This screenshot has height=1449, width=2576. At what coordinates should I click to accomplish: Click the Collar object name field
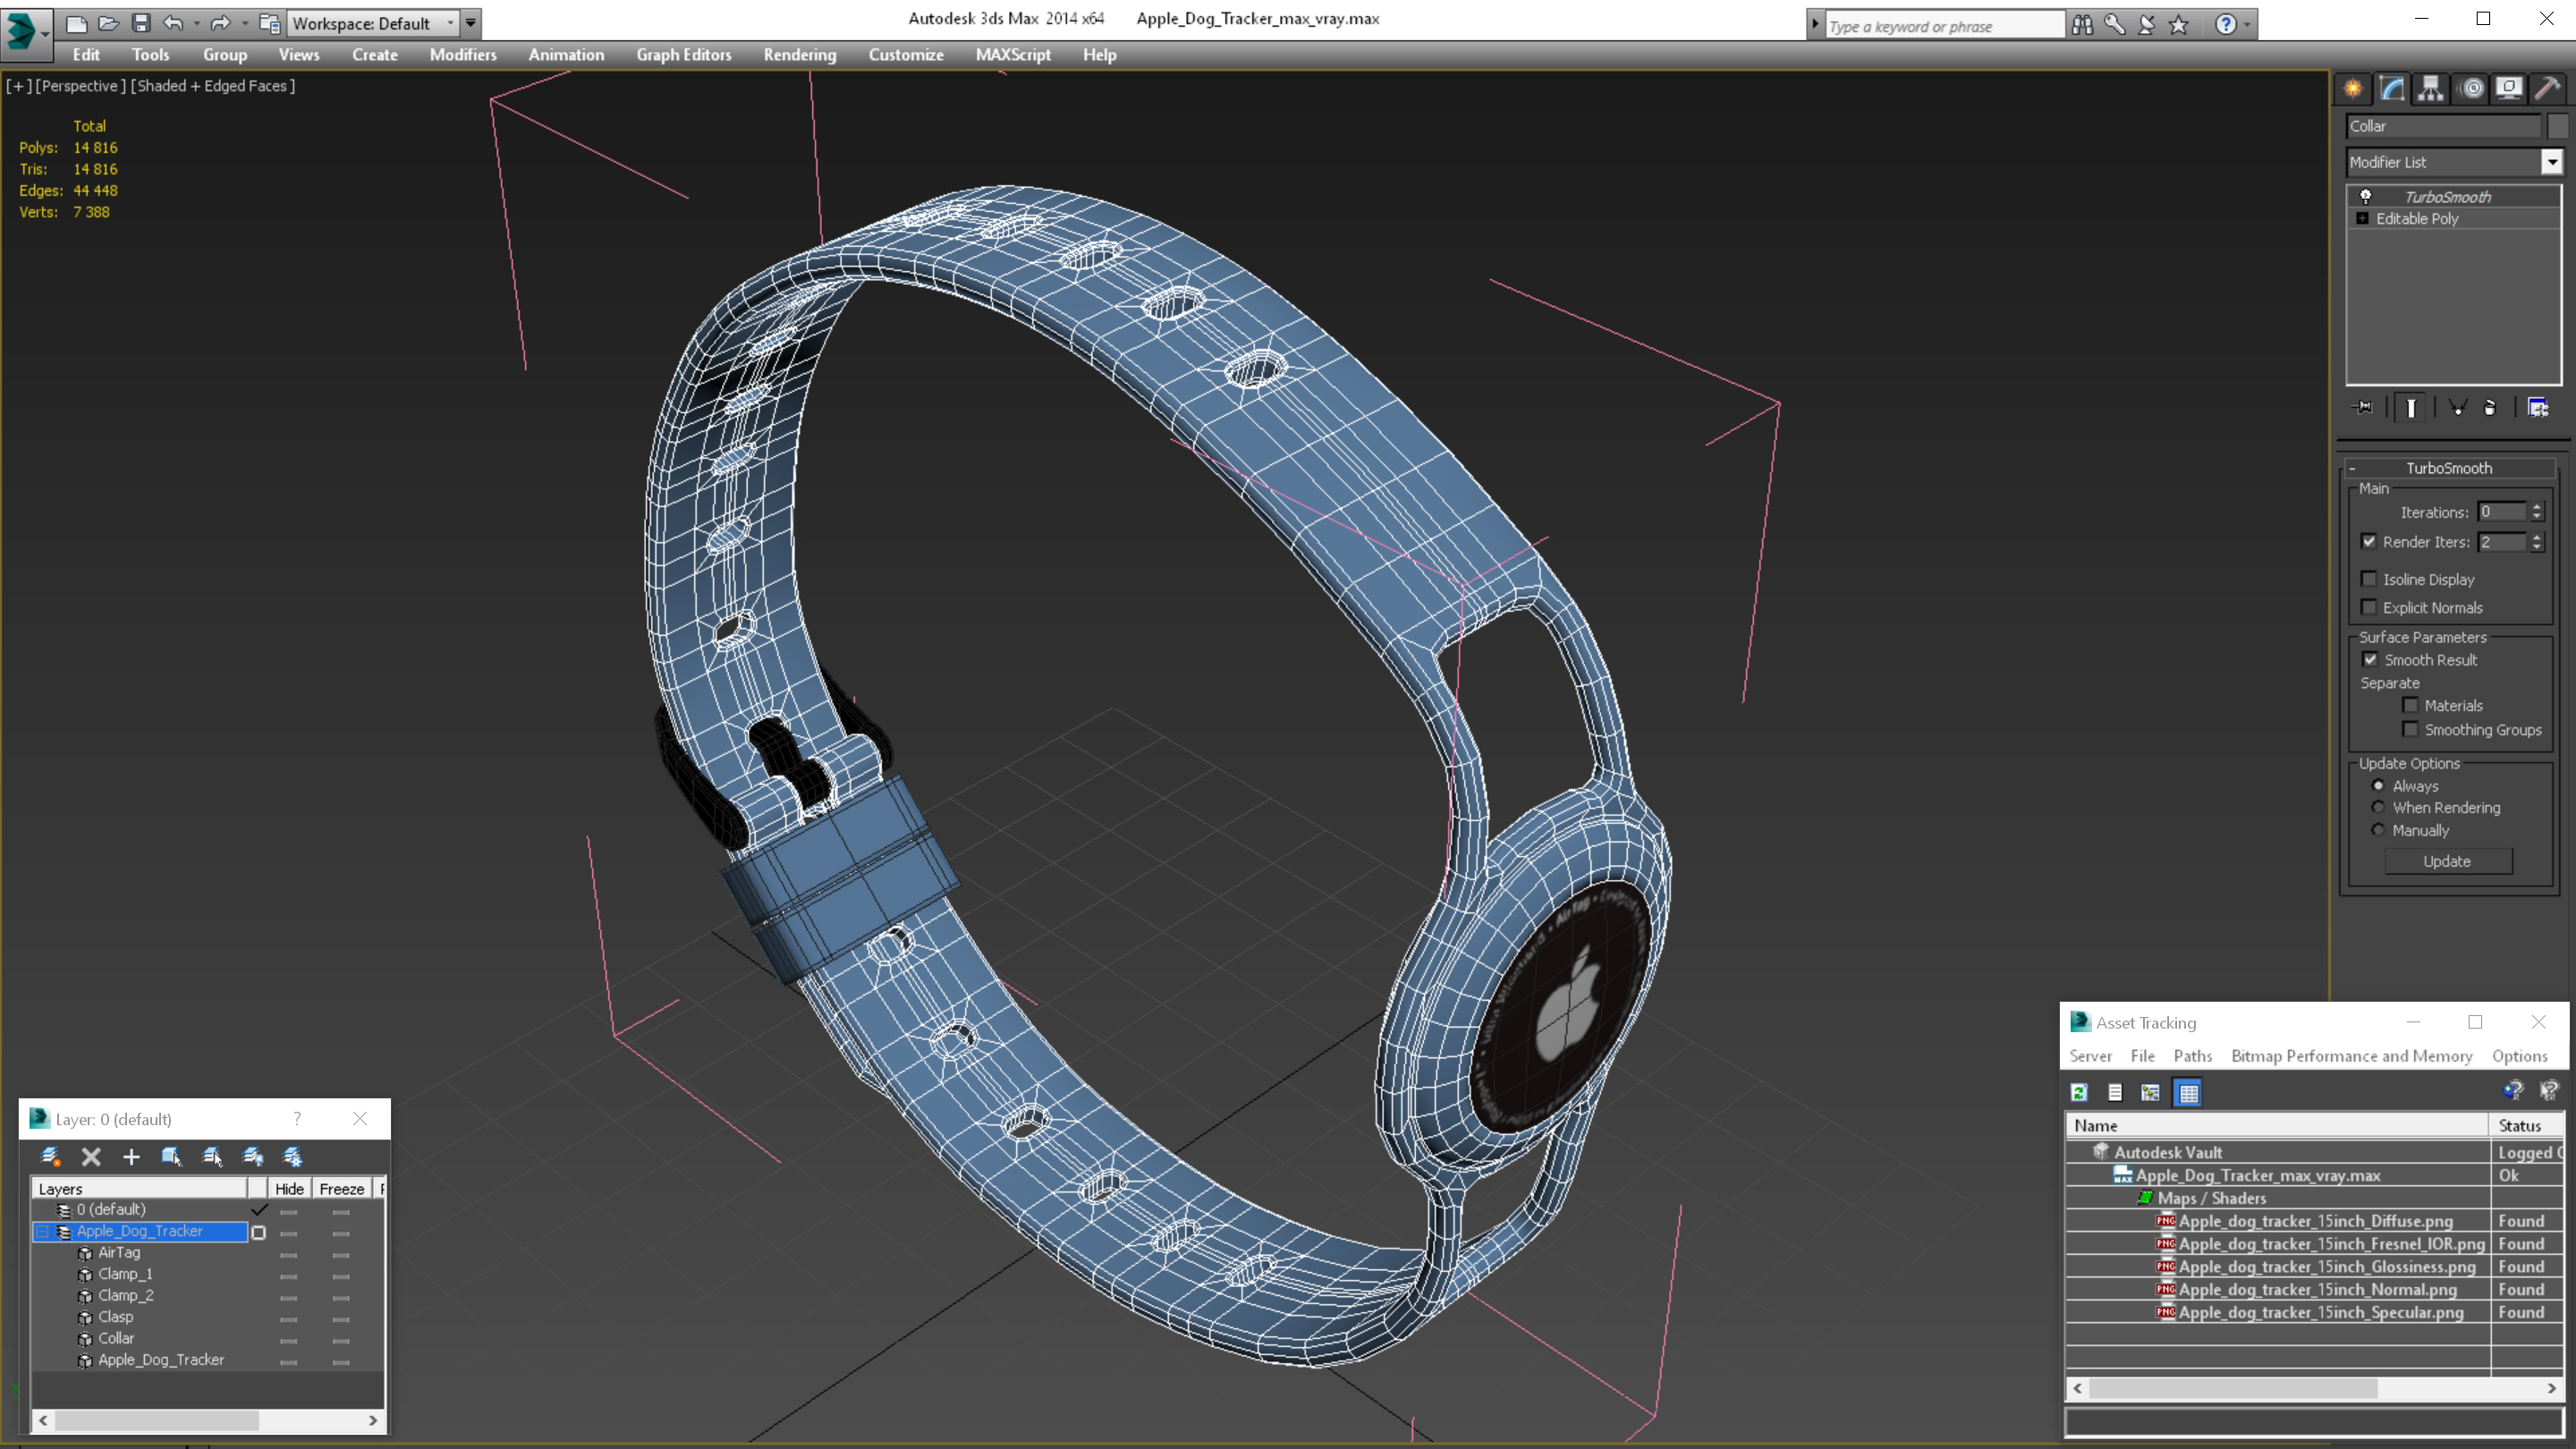point(2444,126)
